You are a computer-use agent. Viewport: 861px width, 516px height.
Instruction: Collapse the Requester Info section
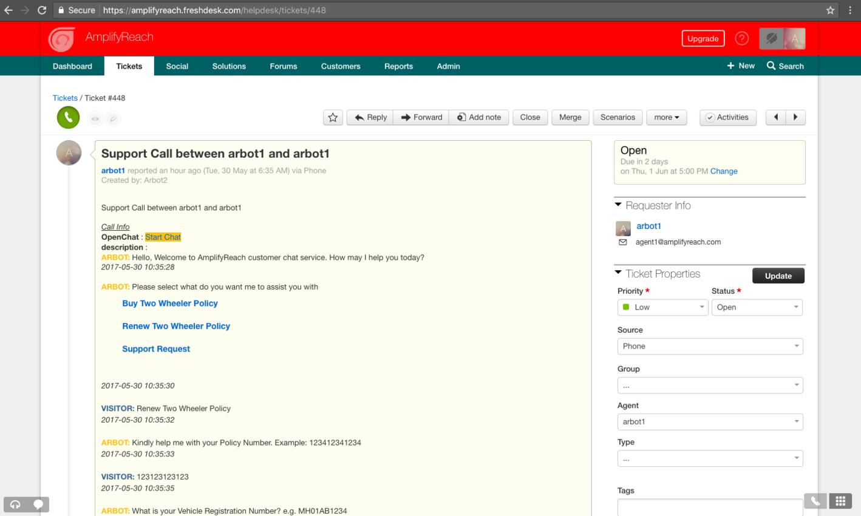618,205
